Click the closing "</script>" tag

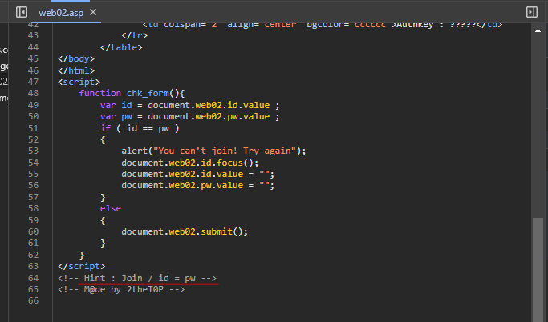tap(81, 266)
